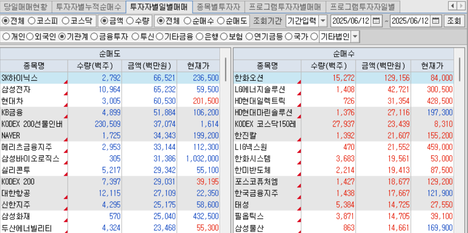This screenshot has width=468, height=233.
Task: Sort 순매수 table by 종목명 header
Action: [267, 66]
